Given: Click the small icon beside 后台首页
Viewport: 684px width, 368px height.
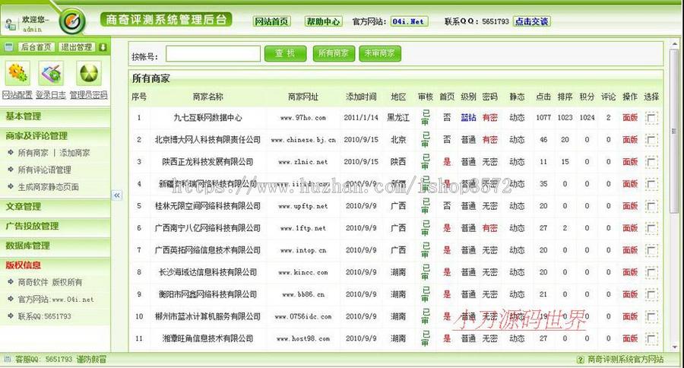Looking at the screenshot, I should (x=8, y=46).
